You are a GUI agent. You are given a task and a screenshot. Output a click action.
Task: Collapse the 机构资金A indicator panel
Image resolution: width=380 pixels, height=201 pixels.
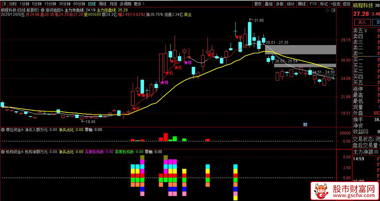tap(2, 151)
